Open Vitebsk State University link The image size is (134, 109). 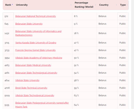(x=27, y=80)
